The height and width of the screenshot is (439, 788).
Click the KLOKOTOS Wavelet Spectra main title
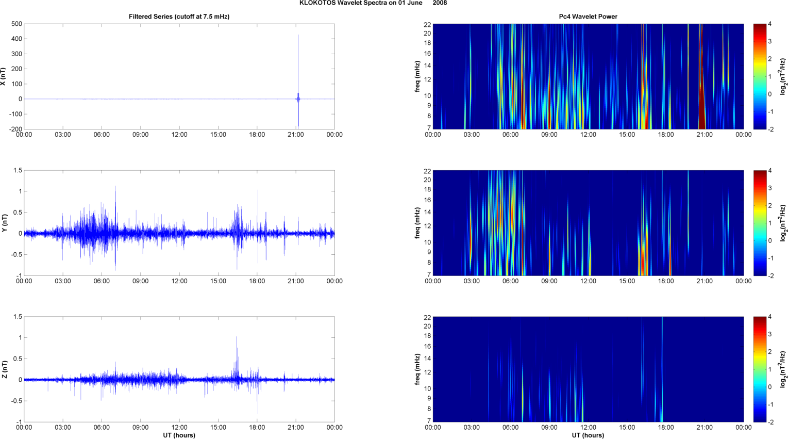pyautogui.click(x=373, y=3)
